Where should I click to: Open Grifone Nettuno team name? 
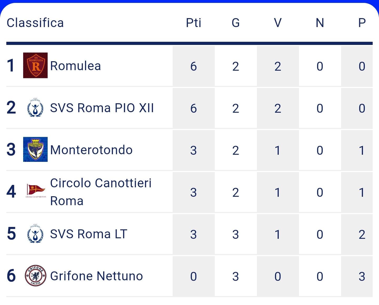pos(96,276)
